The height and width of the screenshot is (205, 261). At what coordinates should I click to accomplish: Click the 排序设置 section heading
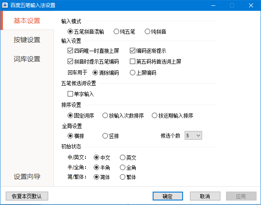[x=71, y=105]
